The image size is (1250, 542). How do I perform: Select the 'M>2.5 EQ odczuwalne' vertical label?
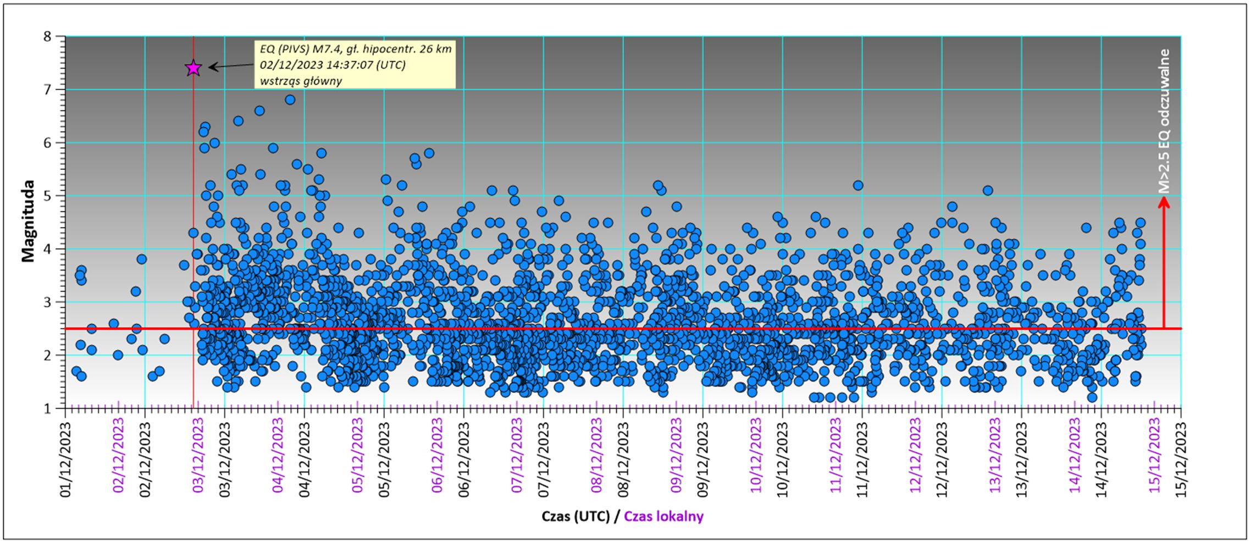[x=1164, y=121]
